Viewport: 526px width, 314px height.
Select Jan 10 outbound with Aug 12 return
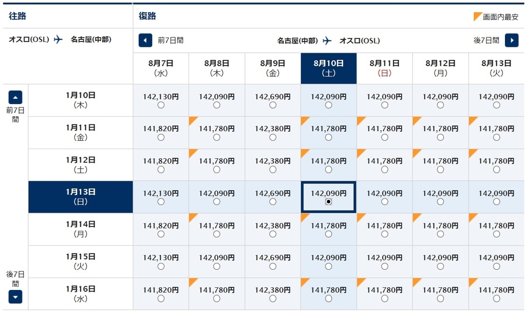440,105
